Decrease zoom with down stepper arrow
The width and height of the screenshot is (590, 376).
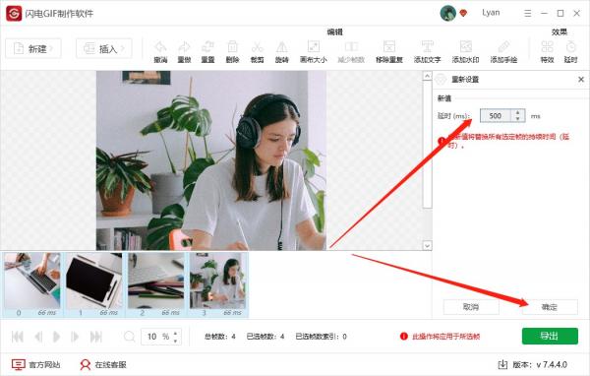(175, 341)
